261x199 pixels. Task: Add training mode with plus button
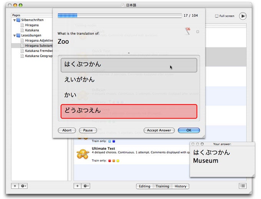pos(78,186)
